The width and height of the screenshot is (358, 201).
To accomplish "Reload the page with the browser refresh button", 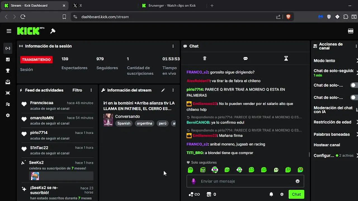I will point(23,17).
